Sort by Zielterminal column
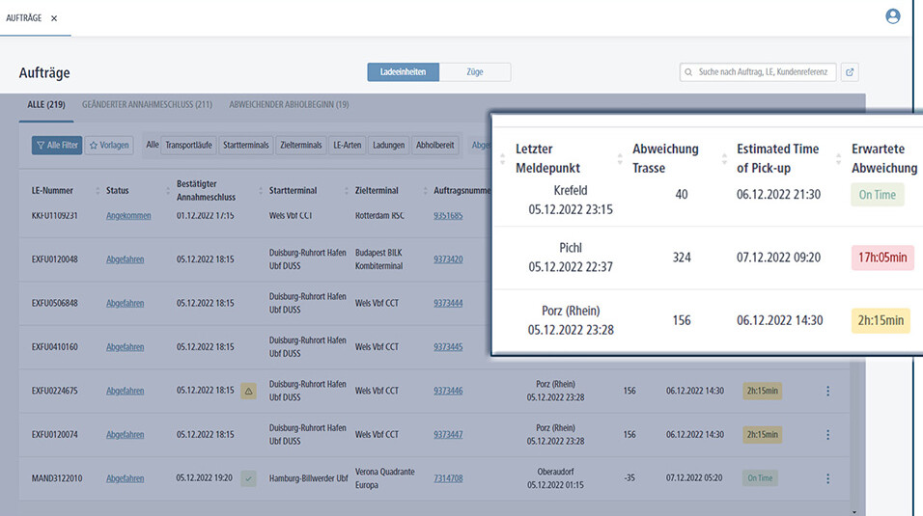This screenshot has width=923, height=516. tap(425, 191)
